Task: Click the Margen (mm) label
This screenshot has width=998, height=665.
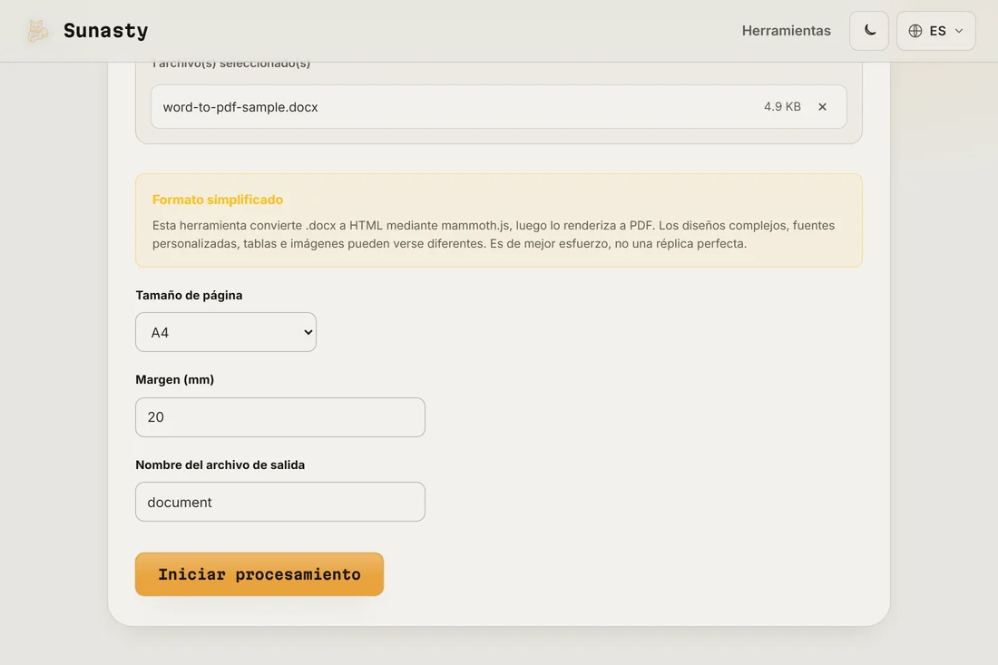Action: click(174, 379)
